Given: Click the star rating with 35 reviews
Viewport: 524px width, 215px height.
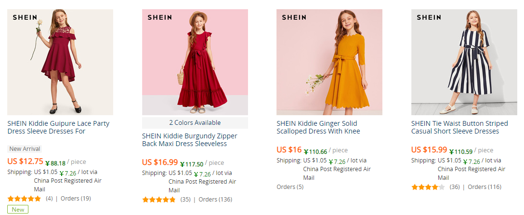Looking at the screenshot, I should (159, 199).
